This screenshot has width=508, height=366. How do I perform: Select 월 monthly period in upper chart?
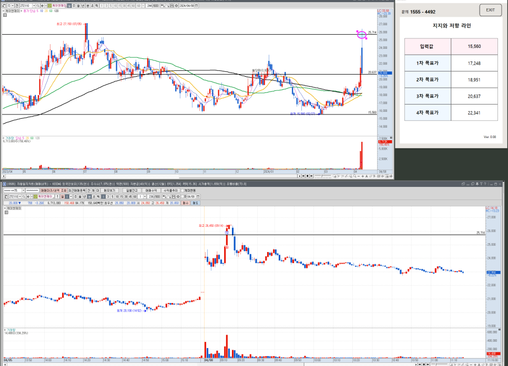click(x=78, y=6)
